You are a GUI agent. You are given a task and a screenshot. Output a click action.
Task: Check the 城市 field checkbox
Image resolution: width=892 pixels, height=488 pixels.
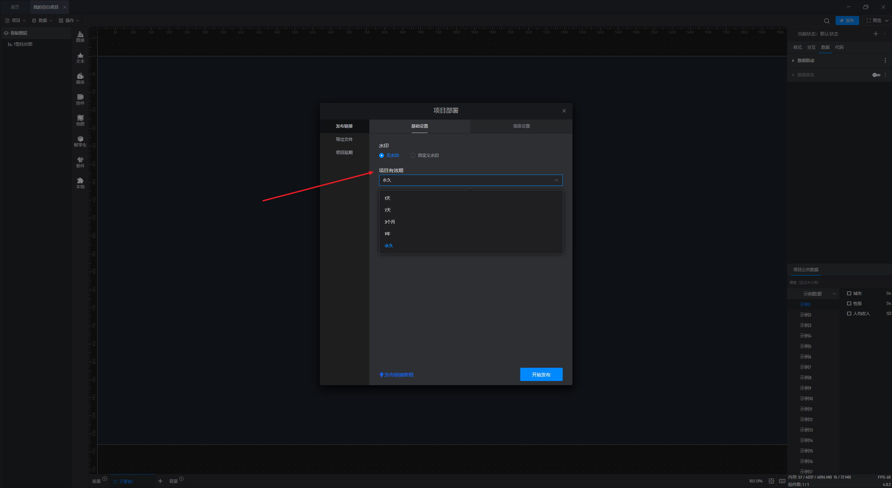[x=849, y=293]
